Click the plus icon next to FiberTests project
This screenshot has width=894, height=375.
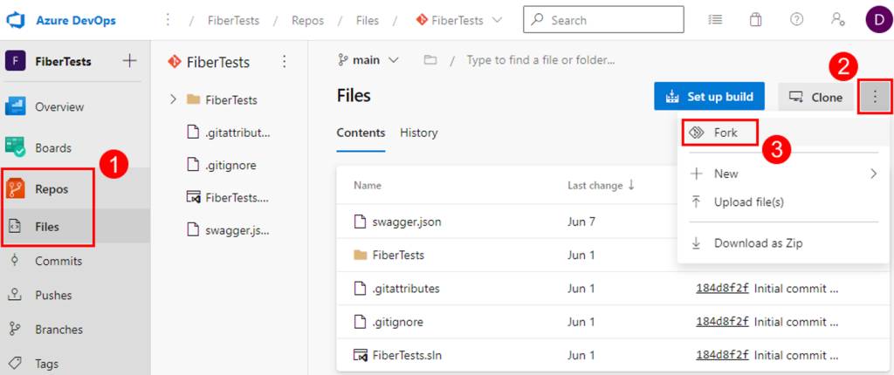point(130,61)
